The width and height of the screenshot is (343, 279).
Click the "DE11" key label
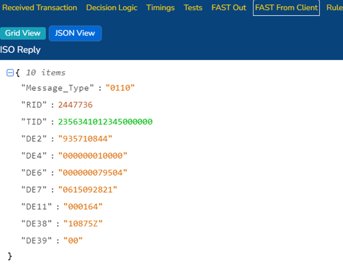[x=36, y=207]
